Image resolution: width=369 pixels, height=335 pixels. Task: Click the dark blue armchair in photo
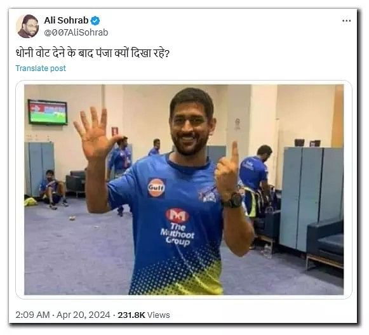325,244
